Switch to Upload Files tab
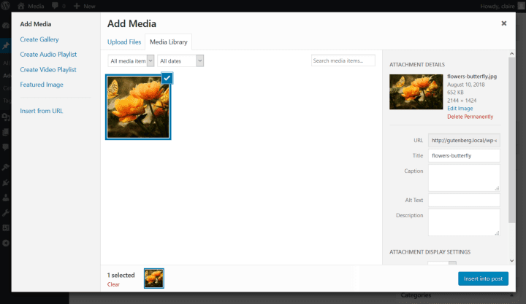 click(x=124, y=42)
